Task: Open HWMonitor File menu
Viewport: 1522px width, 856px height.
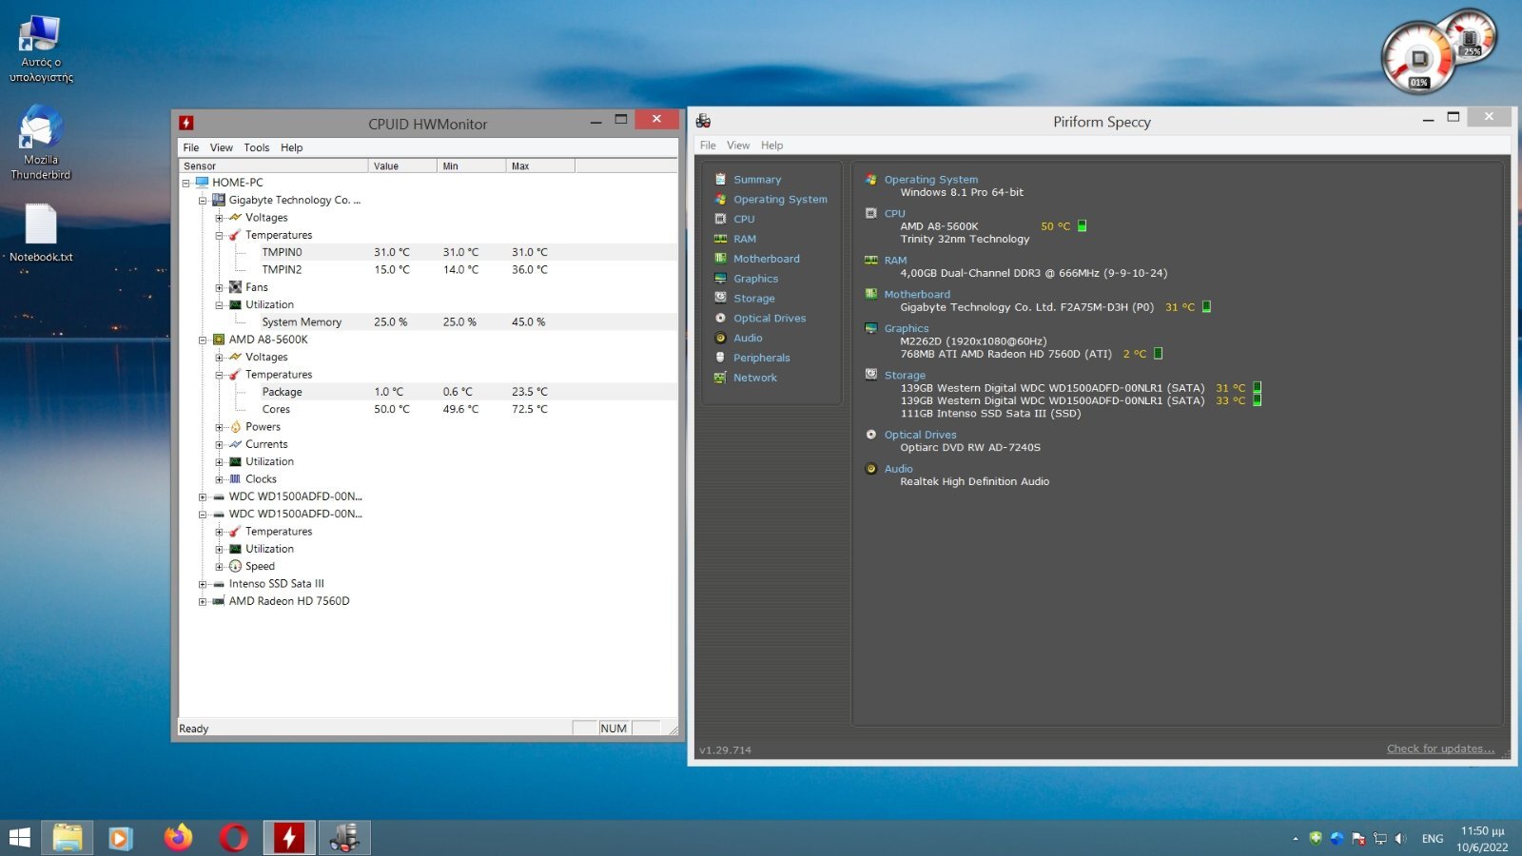Action: click(191, 147)
